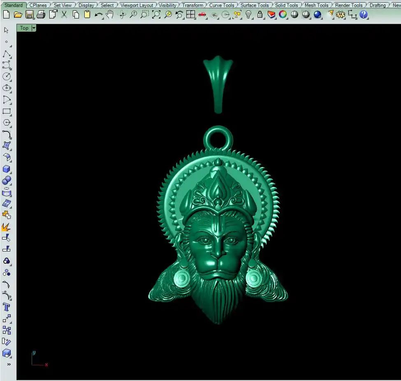Open the color wheel icon
The width and height of the screenshot is (401, 381).
coord(283,15)
